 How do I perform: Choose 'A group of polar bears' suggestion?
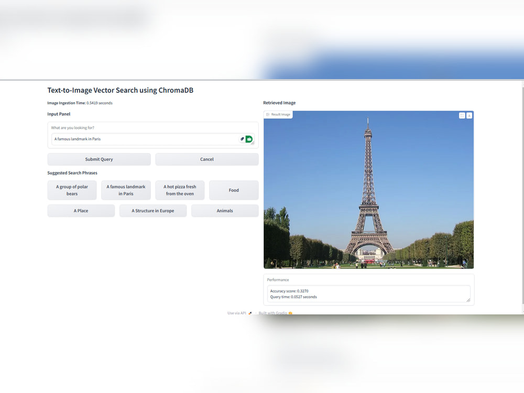(72, 190)
